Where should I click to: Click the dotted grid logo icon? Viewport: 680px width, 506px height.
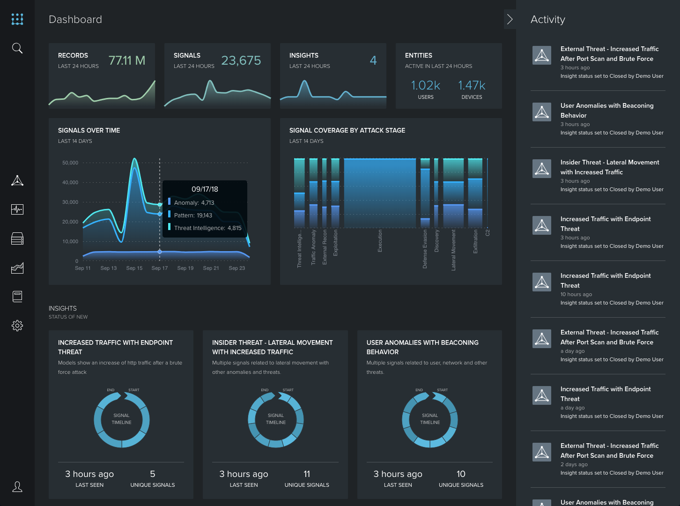(x=17, y=19)
